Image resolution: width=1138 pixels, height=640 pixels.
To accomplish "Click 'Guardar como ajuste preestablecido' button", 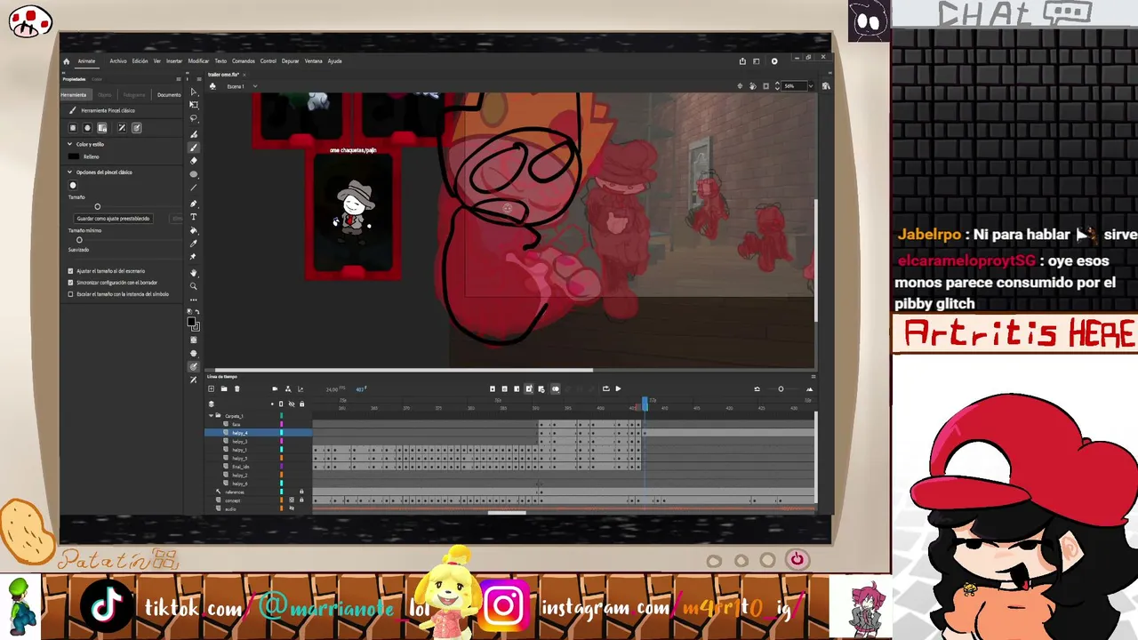I will tap(114, 219).
